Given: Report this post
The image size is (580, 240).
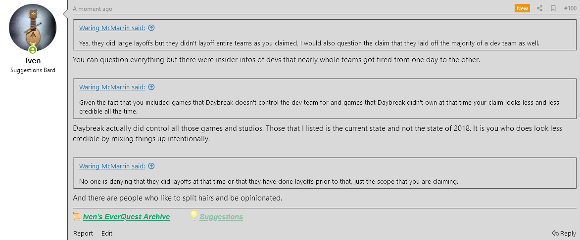Looking at the screenshot, I should 83,234.
